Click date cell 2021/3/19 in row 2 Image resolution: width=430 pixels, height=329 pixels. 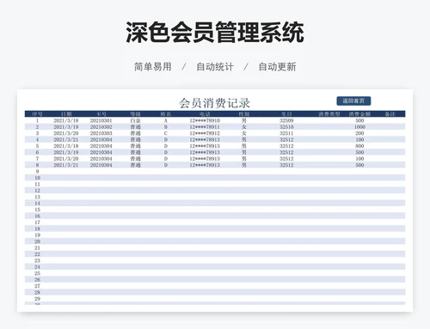pos(66,127)
